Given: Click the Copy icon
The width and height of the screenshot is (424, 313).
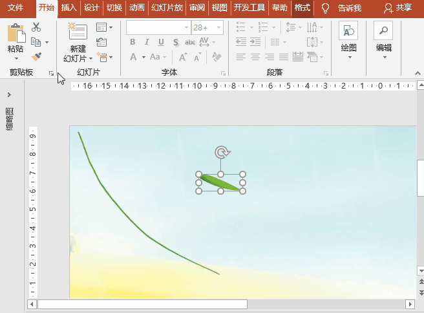Looking at the screenshot, I should [x=36, y=42].
